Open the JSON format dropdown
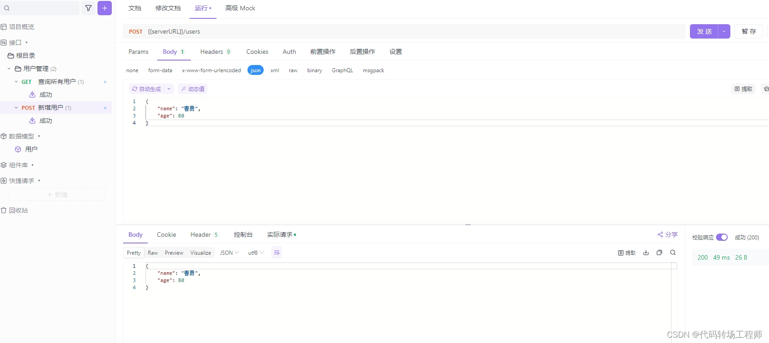This screenshot has width=769, height=343. click(229, 253)
